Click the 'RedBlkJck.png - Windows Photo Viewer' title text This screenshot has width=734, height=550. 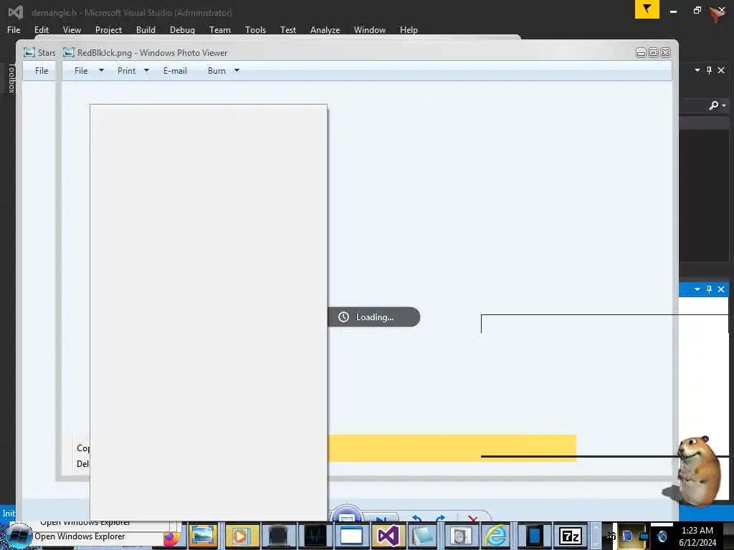(x=153, y=53)
